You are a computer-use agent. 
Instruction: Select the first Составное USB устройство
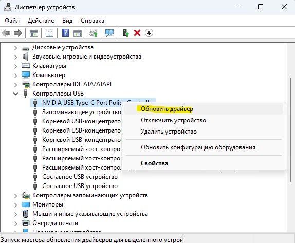[x=80, y=177]
